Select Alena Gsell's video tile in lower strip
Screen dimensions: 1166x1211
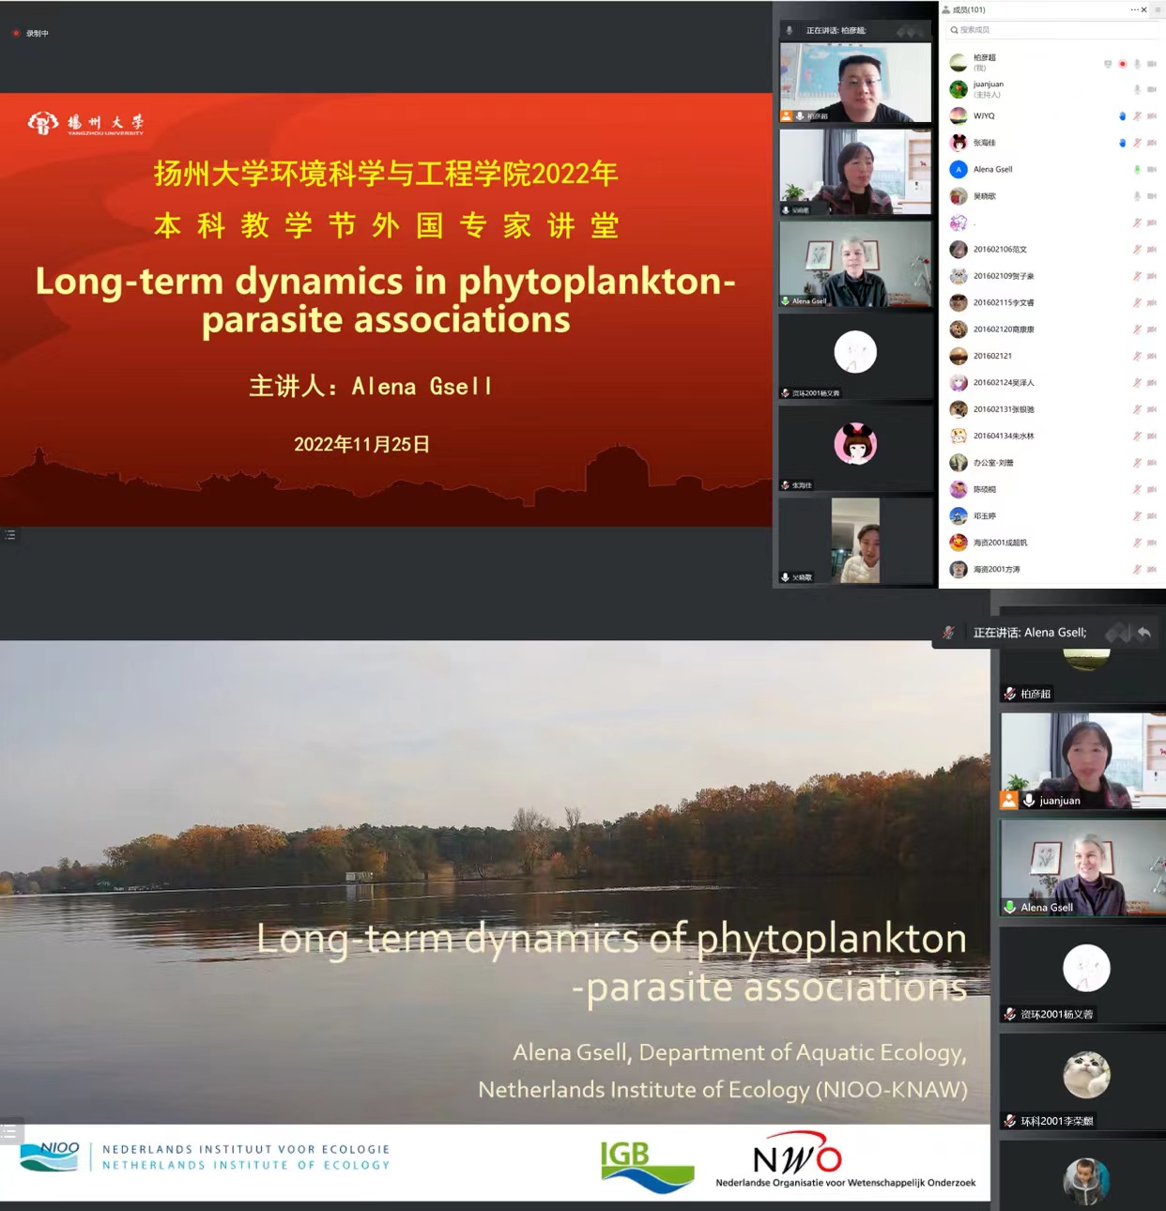1082,866
